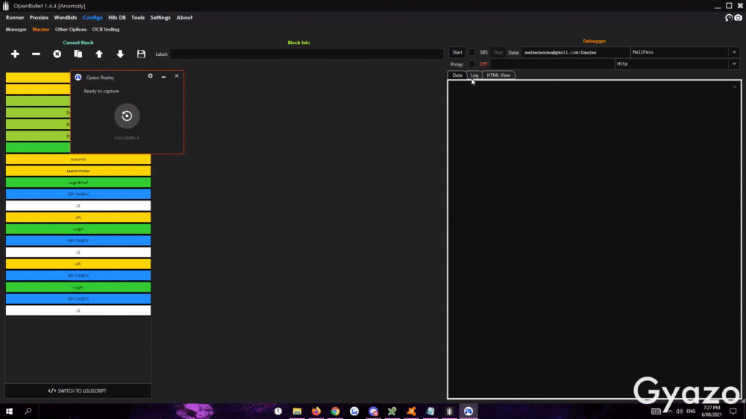Select the Data tab in Debugger
This screenshot has height=419, width=746.
pyautogui.click(x=457, y=75)
